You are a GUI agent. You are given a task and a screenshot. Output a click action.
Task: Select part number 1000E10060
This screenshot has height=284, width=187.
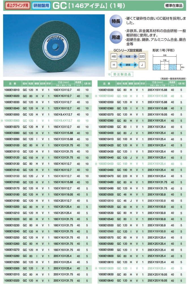point(12,121)
